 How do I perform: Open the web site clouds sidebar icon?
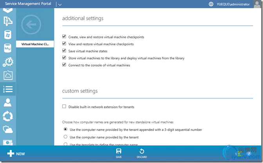(8, 21)
